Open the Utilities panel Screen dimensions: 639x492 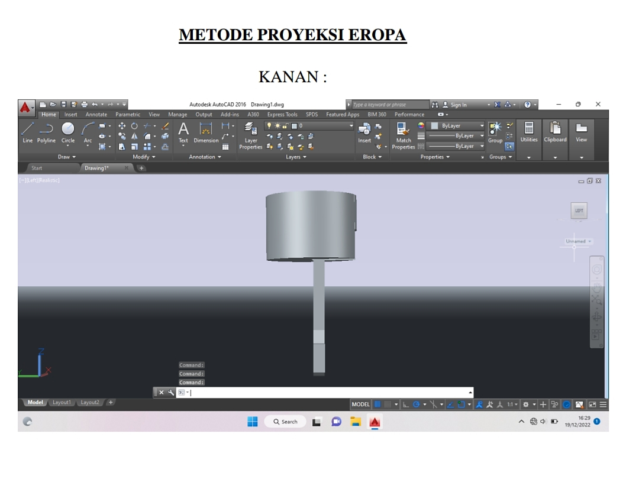[528, 140]
